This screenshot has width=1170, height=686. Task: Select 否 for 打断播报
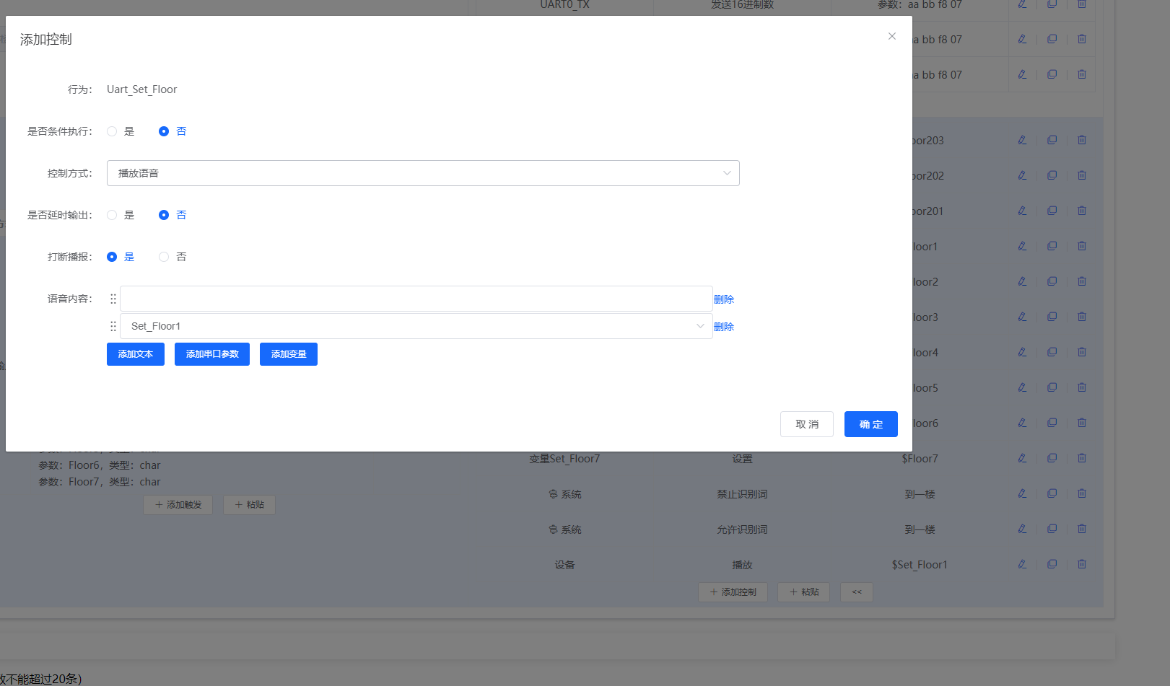(164, 257)
